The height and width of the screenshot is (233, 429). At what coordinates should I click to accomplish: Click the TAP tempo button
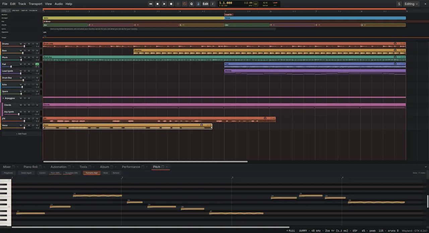[256, 4]
